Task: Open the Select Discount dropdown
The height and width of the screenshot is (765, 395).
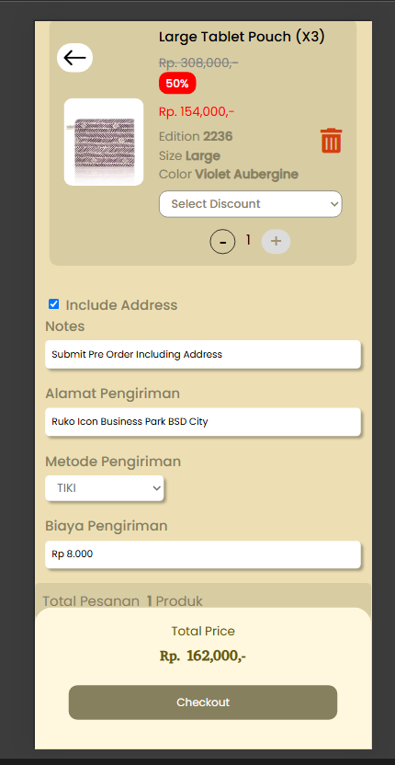Action: click(251, 204)
